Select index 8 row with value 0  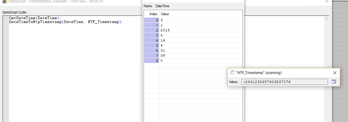tap(193, 61)
